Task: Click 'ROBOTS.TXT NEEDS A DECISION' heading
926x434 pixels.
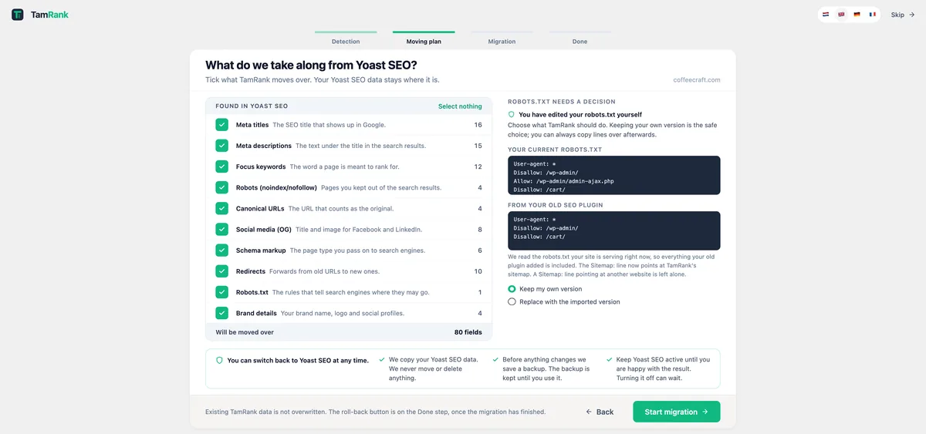Action: [562, 102]
